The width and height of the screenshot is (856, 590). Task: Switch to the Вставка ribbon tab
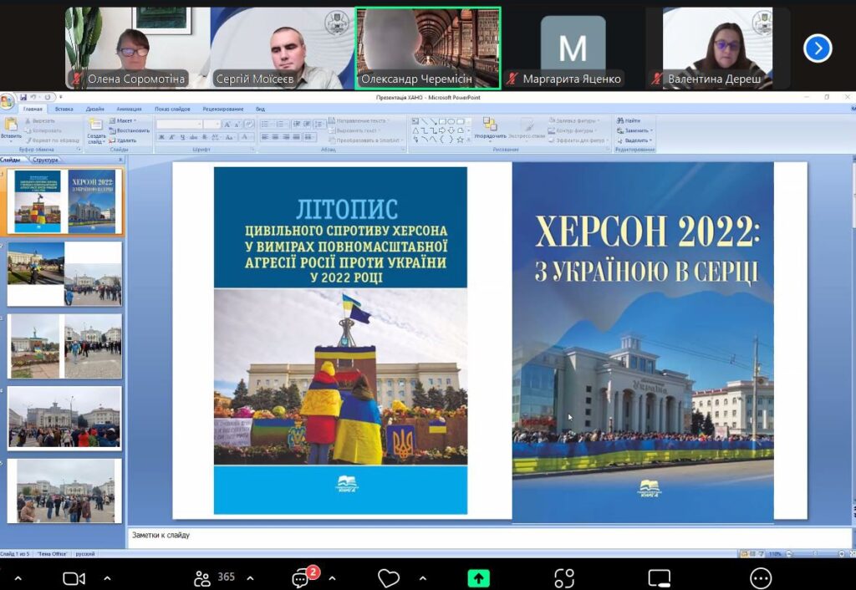point(64,109)
